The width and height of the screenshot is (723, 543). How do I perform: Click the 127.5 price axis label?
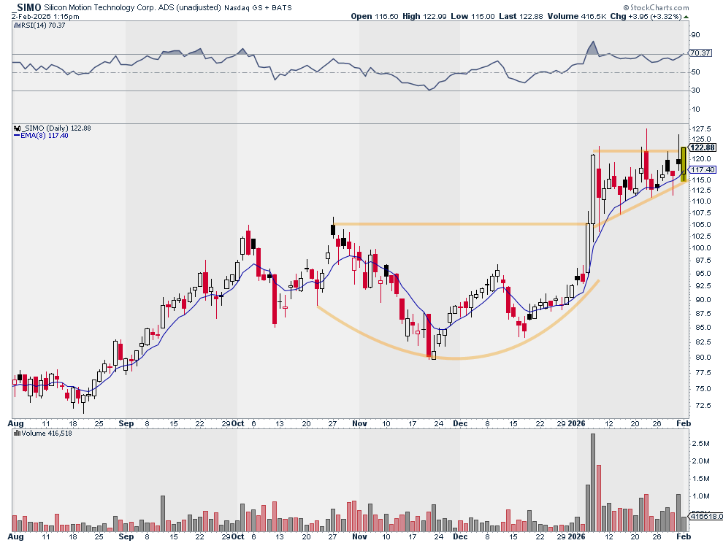(x=701, y=129)
